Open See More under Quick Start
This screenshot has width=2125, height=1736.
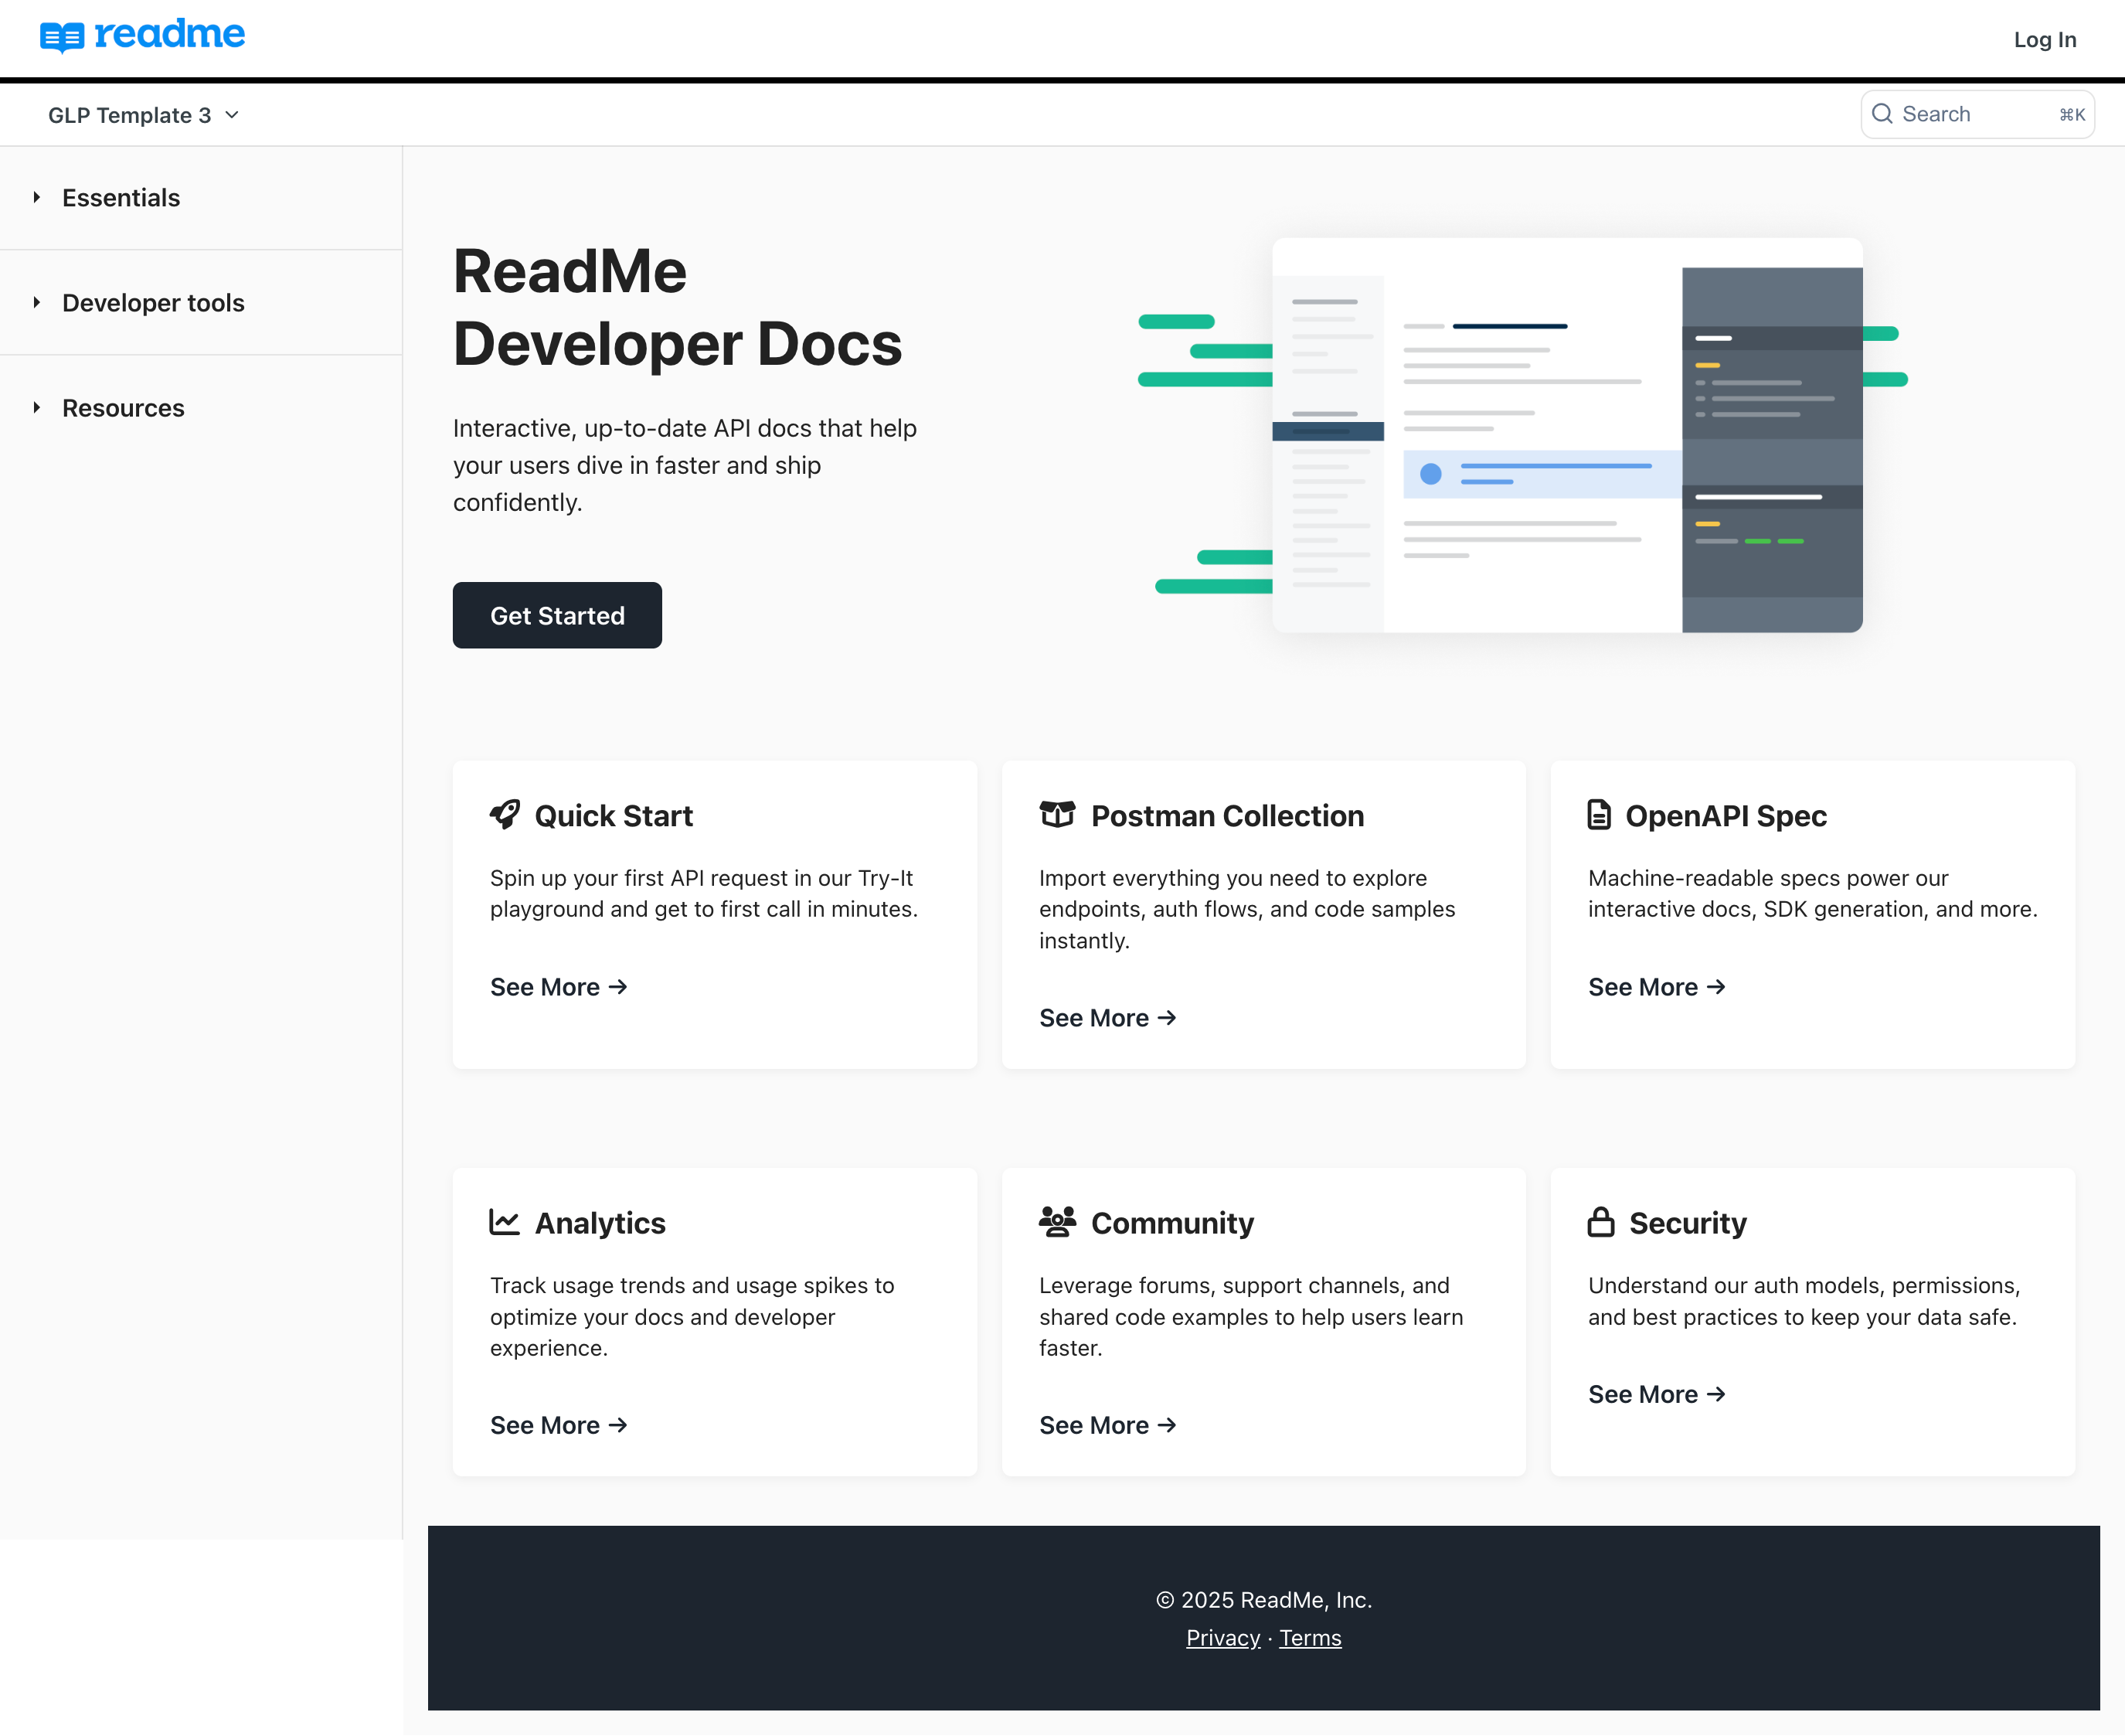click(559, 987)
